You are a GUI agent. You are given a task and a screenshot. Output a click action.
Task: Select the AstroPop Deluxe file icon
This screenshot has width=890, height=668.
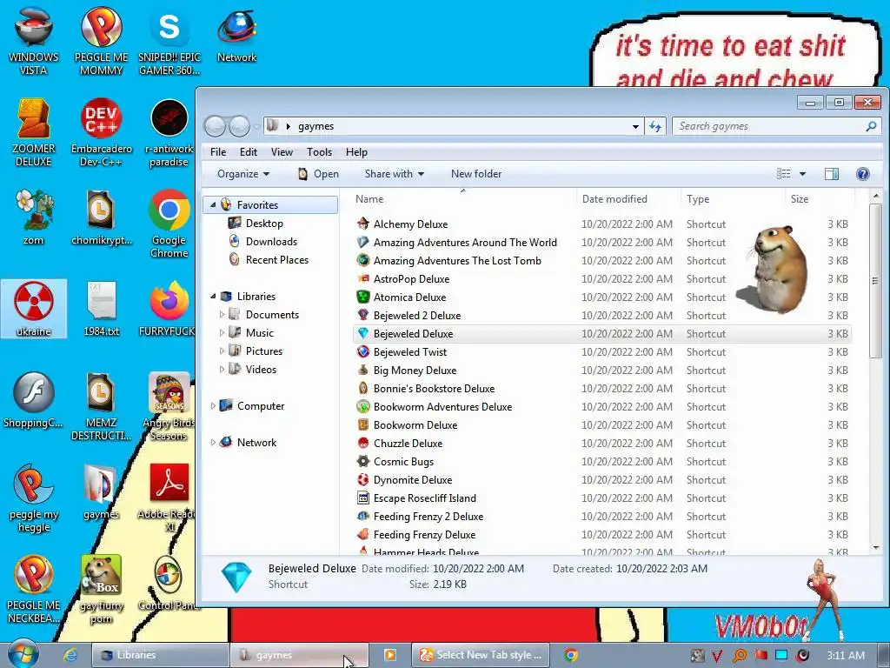click(x=362, y=279)
